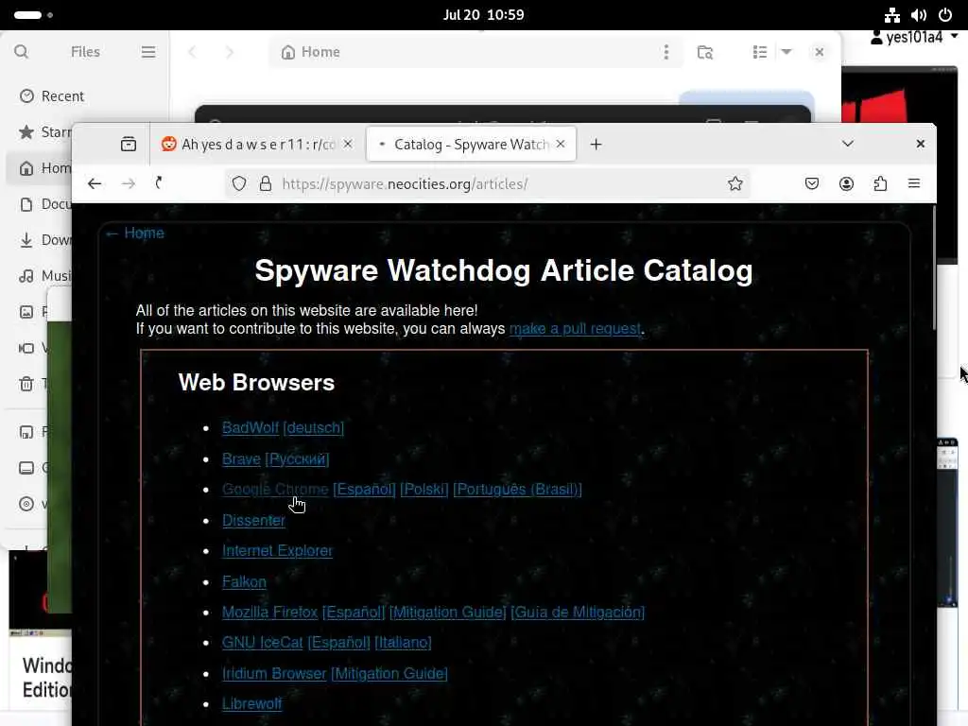The width and height of the screenshot is (968, 726).
Task: Click the Documents icon in Files sidebar
Action: click(x=26, y=204)
